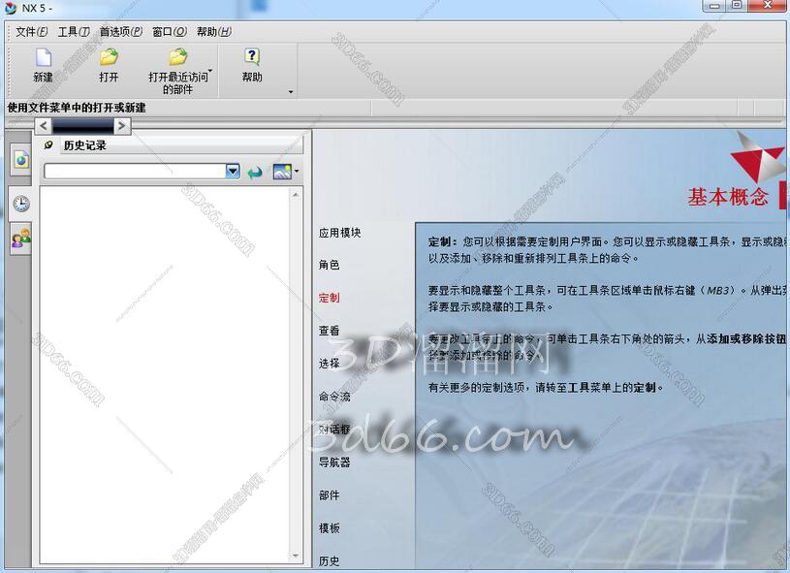Open the 文件(F) menu
Screen dimensions: 790x573
[x=31, y=32]
